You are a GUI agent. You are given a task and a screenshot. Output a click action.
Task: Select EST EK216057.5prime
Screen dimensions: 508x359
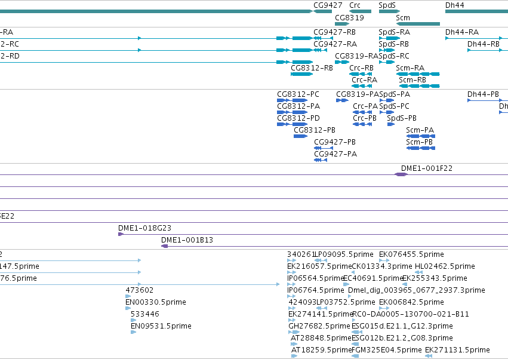(x=319, y=266)
